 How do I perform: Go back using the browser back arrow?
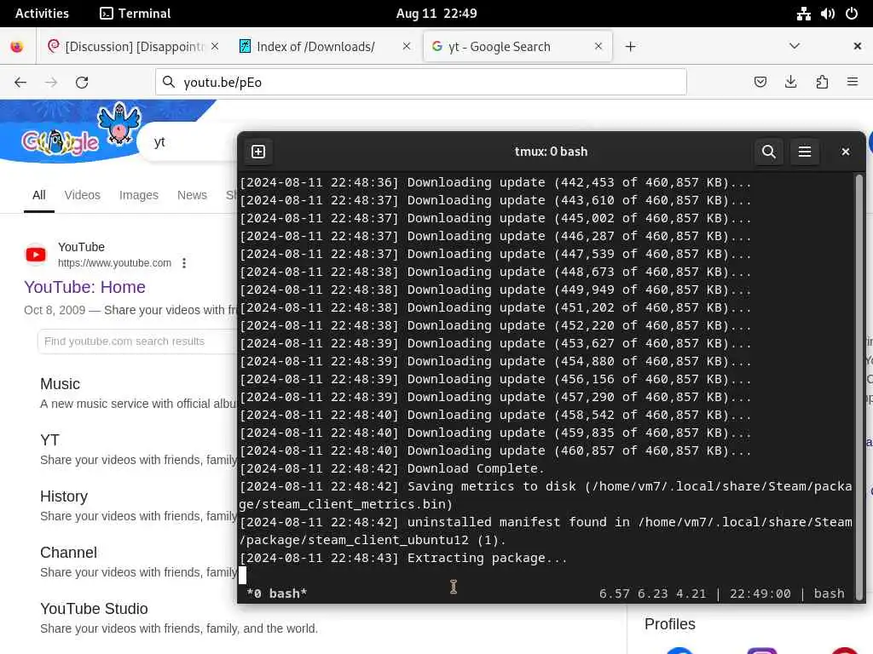tap(20, 83)
